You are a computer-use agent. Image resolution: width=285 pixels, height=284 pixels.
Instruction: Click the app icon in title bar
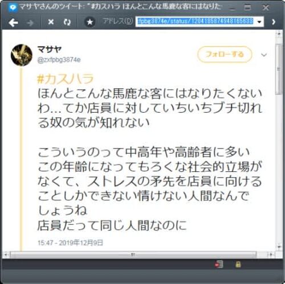coord(13,7)
